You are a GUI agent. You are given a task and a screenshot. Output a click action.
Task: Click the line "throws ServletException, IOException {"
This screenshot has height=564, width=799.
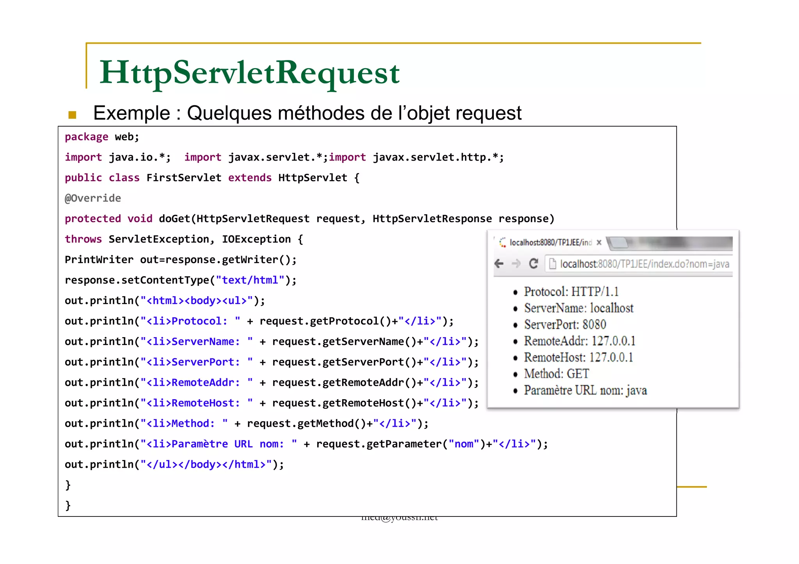click(x=184, y=239)
